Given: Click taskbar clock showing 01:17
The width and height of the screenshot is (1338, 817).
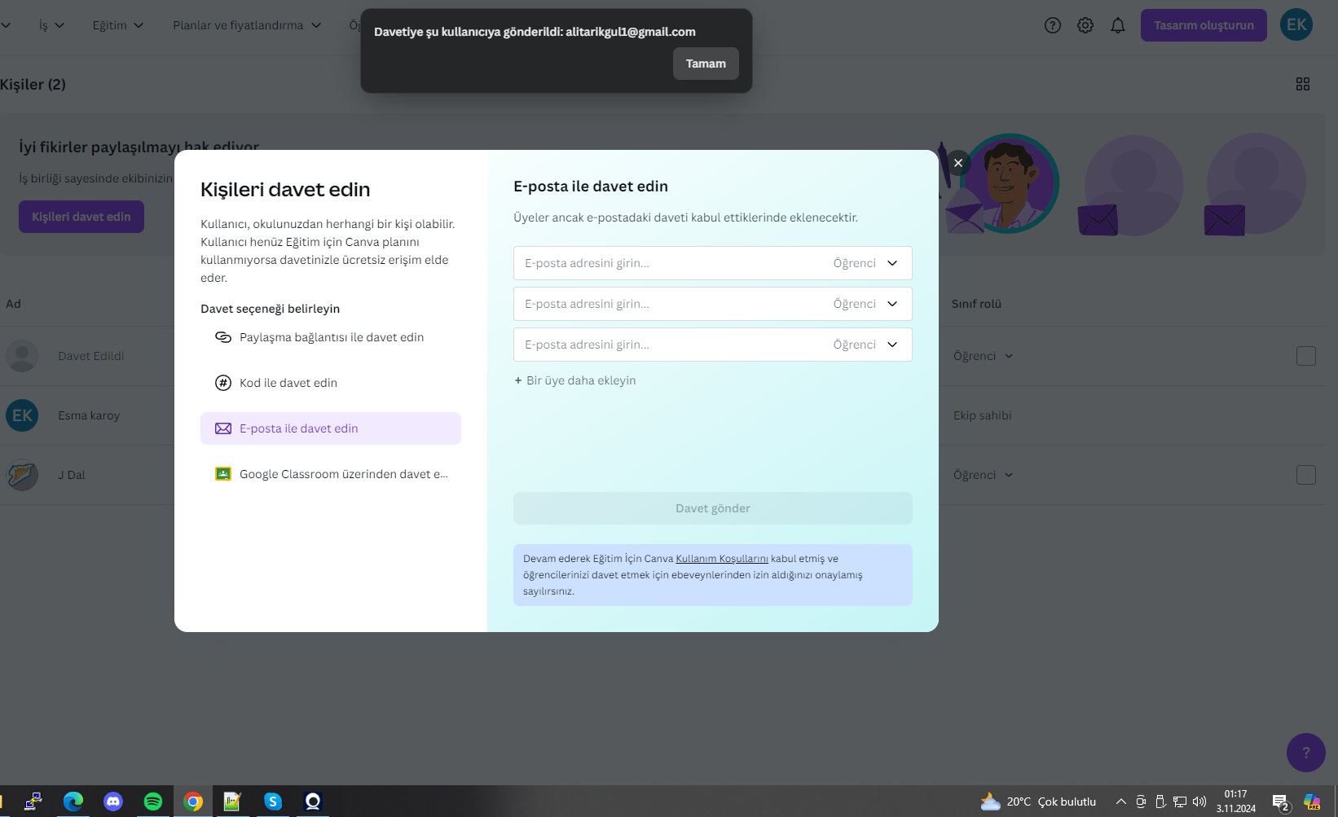Looking at the screenshot, I should coord(1236,802).
